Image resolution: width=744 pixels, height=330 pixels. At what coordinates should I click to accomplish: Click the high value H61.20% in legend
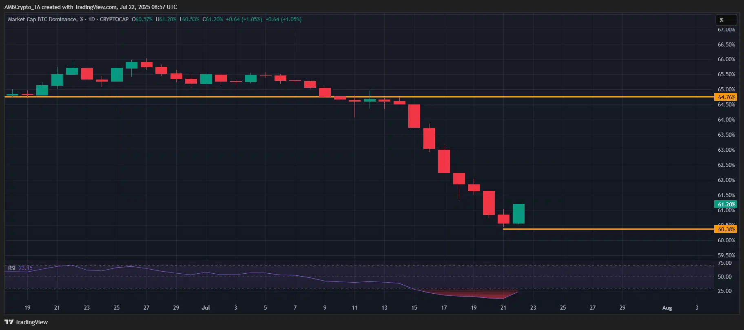point(166,19)
